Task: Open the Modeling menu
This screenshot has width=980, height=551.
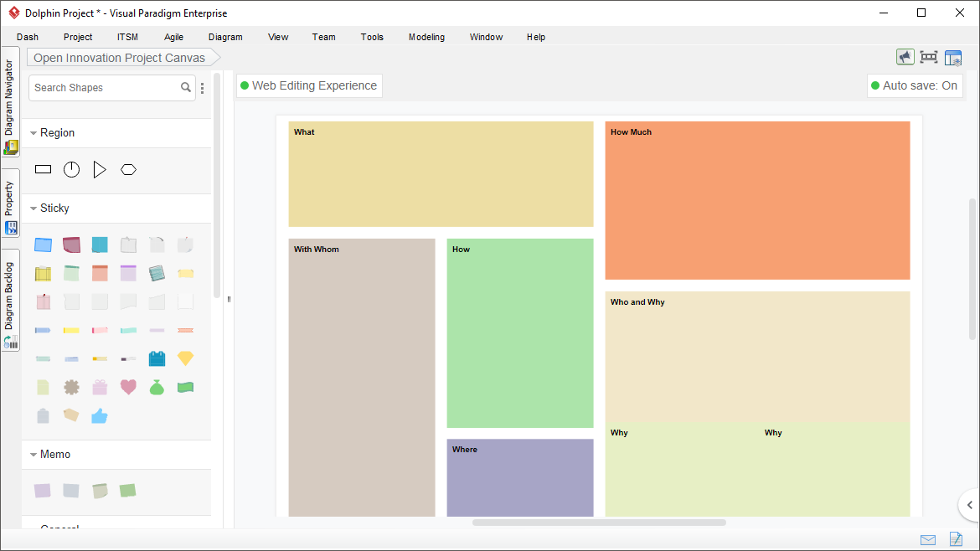Action: [x=427, y=37]
